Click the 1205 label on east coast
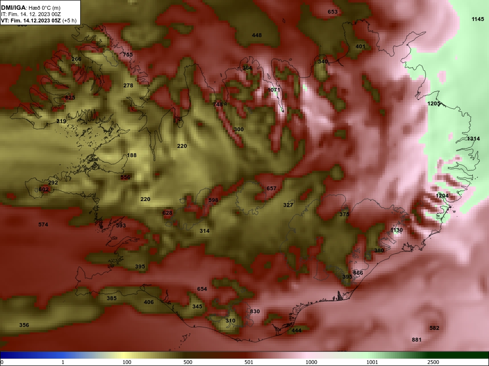 (433, 103)
